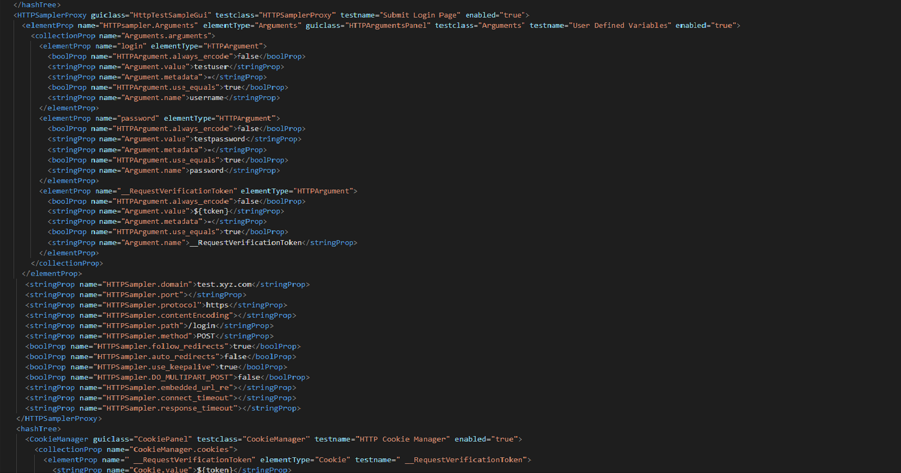Viewport: 901px width, 473px height.
Task: Click the "CookiePanel" guiclass value
Action: pos(163,439)
